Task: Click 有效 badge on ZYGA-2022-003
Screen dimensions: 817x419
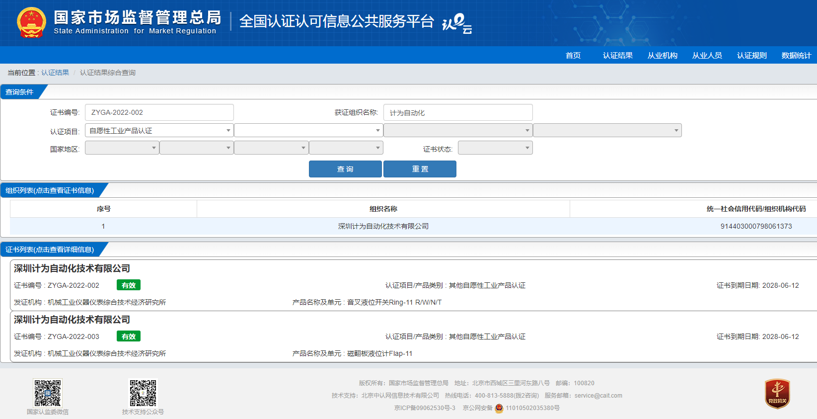Action: 129,336
